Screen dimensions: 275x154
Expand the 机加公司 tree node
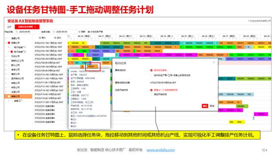pos(6,56)
